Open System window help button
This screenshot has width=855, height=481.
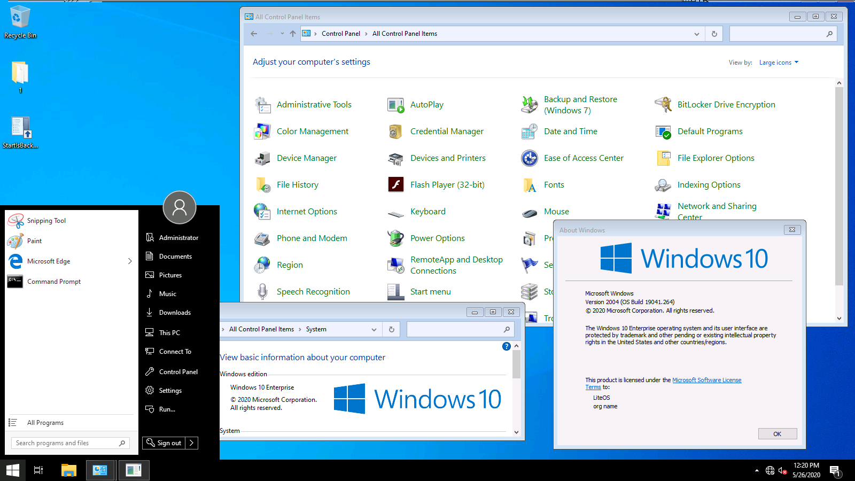(507, 346)
